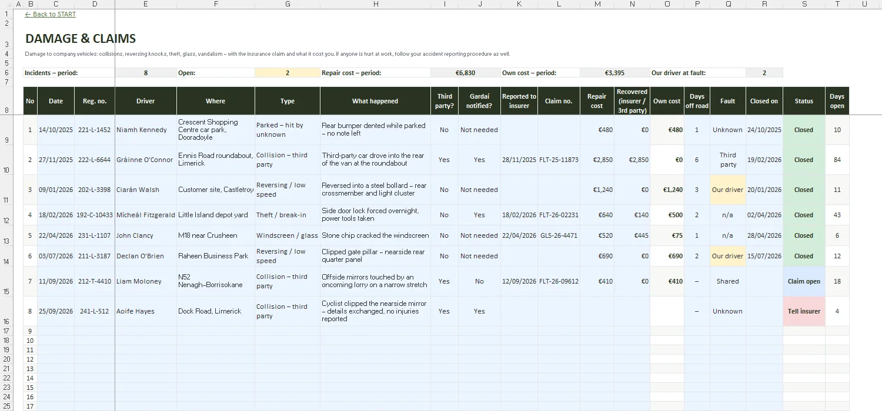The height and width of the screenshot is (411, 882).
Task: Click the Shared fault cell
Action: point(727,281)
